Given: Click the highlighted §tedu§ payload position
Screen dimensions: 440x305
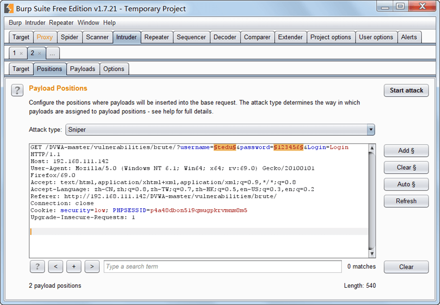Looking at the screenshot, I should (225, 147).
